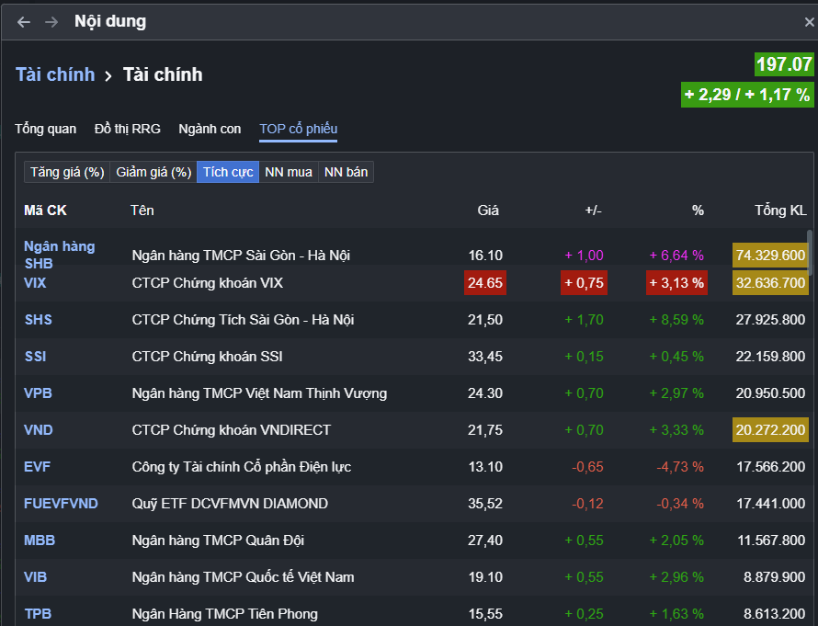Click the FUEVFVND change -0,12
The image size is (818, 626).
click(x=588, y=504)
